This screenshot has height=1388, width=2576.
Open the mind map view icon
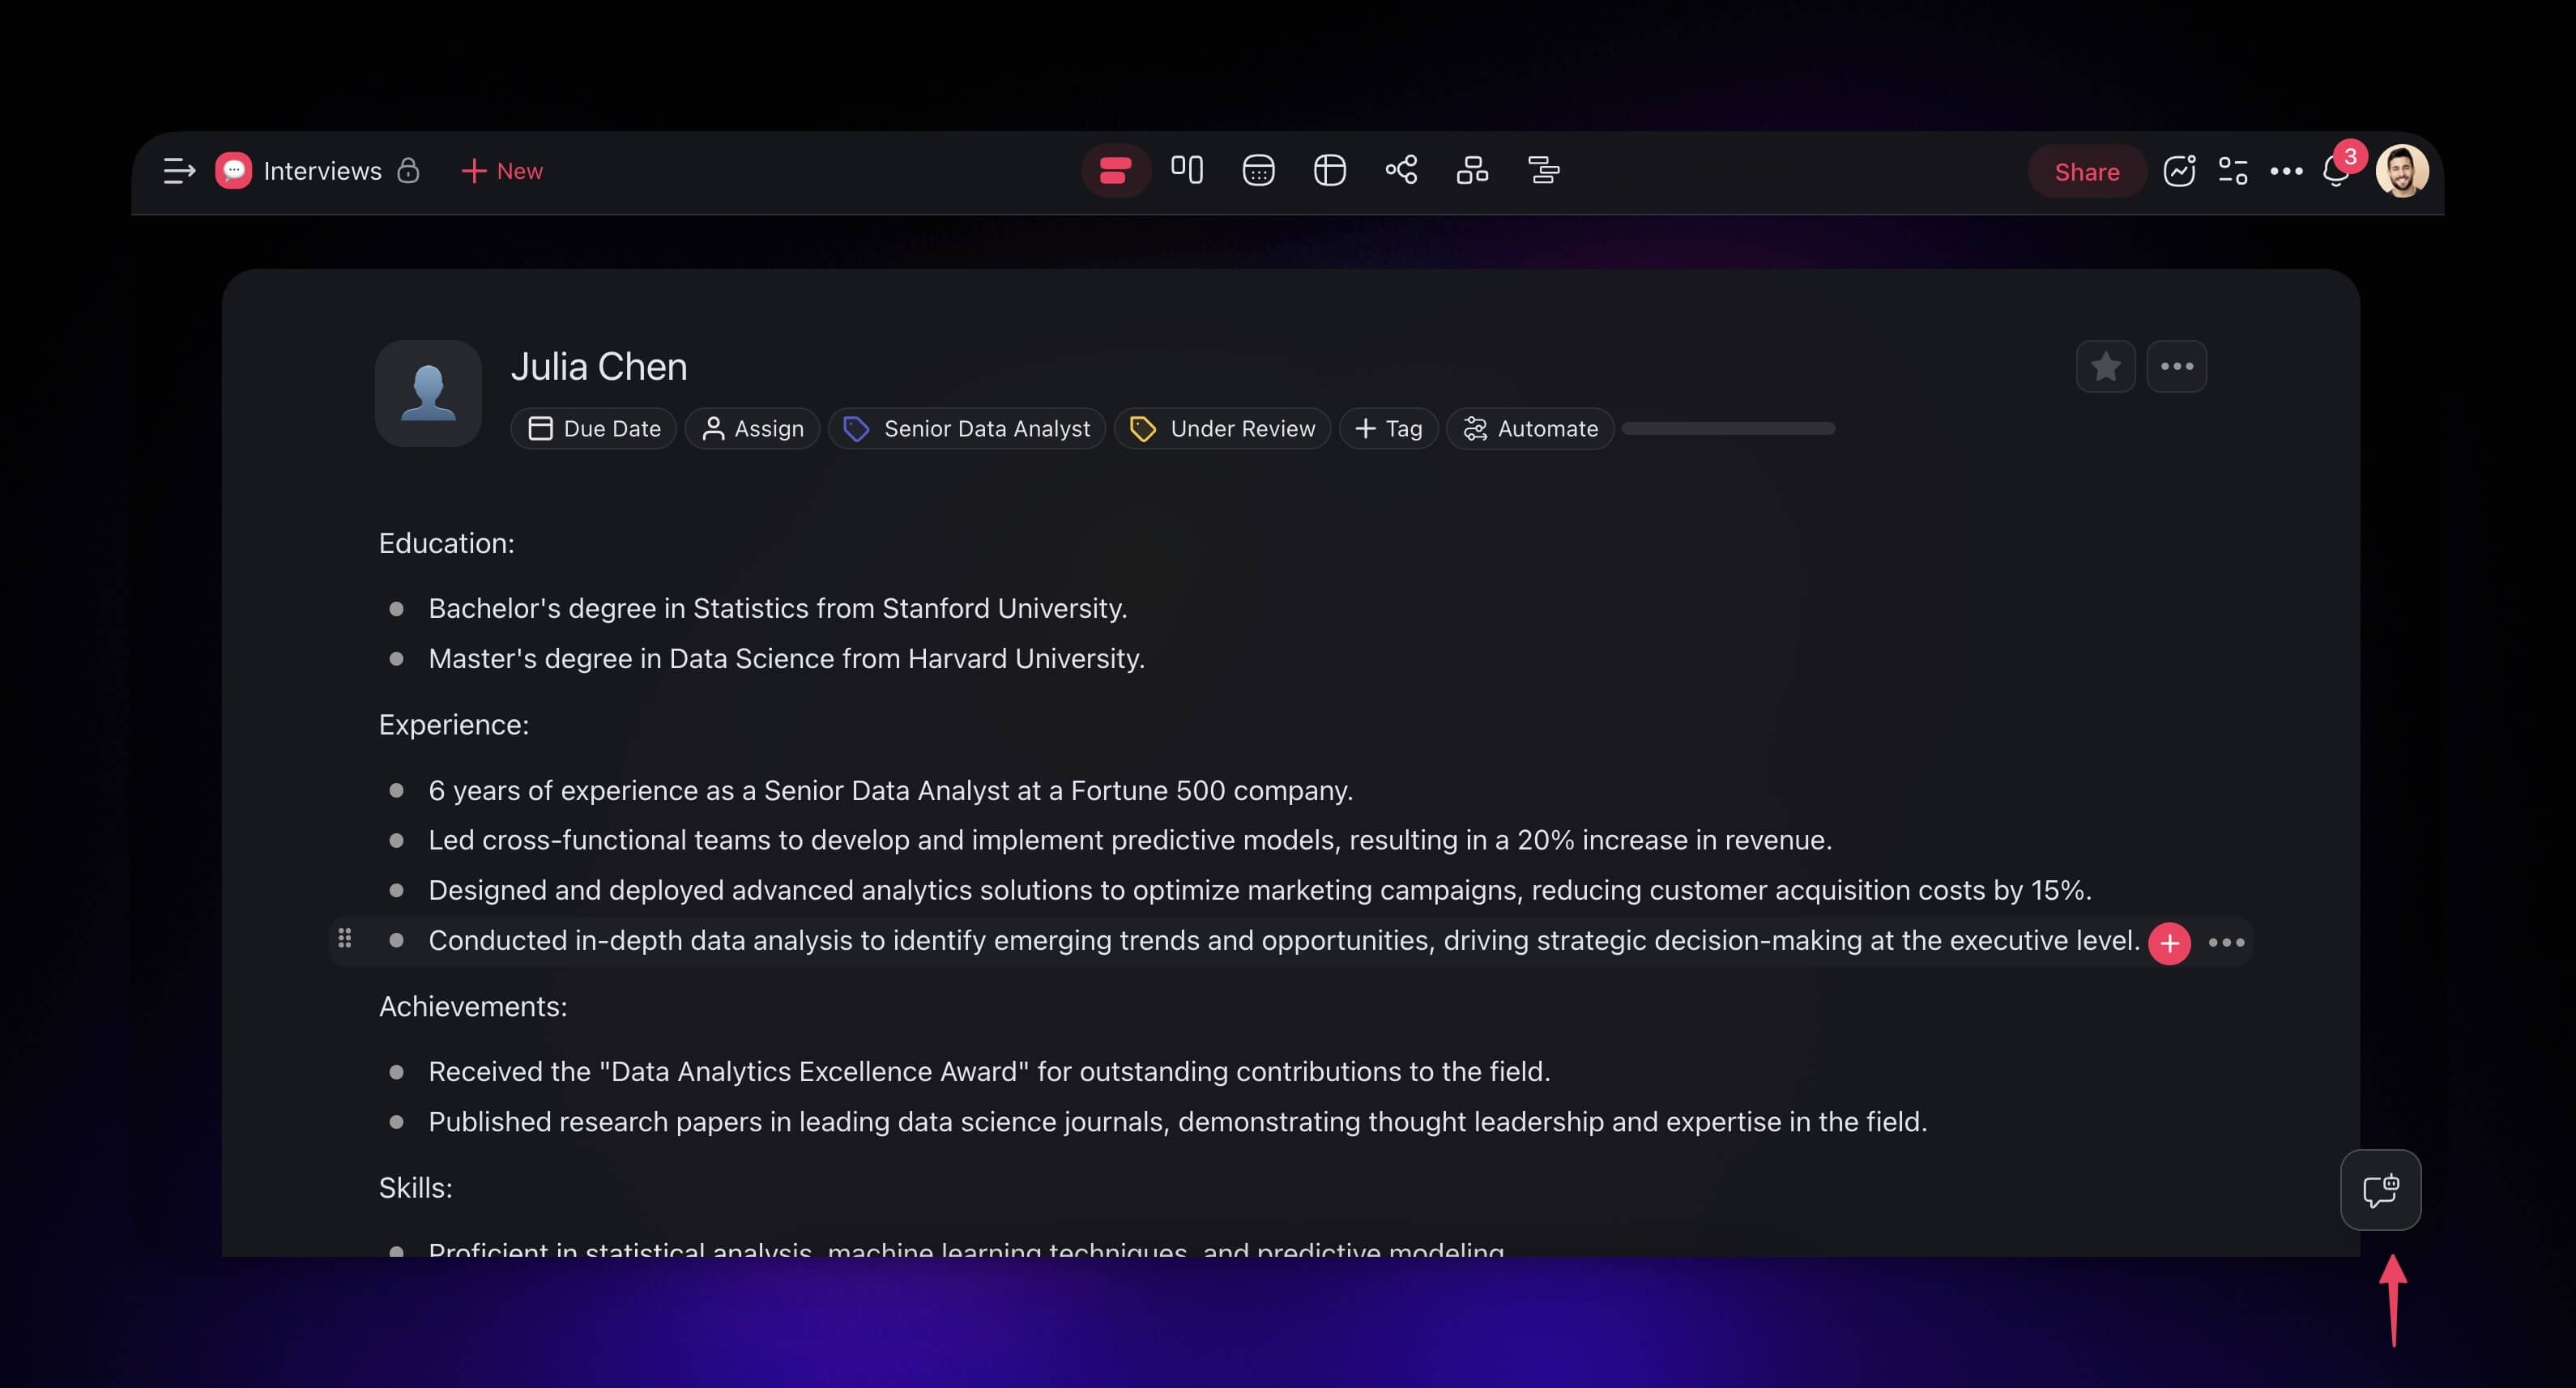pos(1401,171)
